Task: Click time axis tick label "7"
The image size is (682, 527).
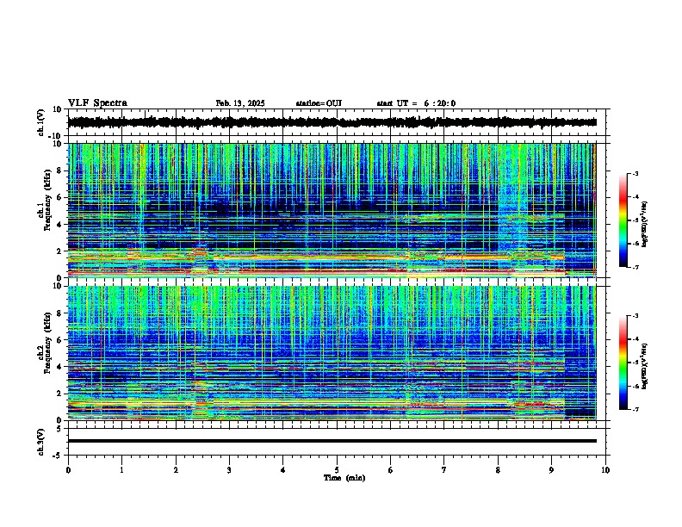Action: 444,470
